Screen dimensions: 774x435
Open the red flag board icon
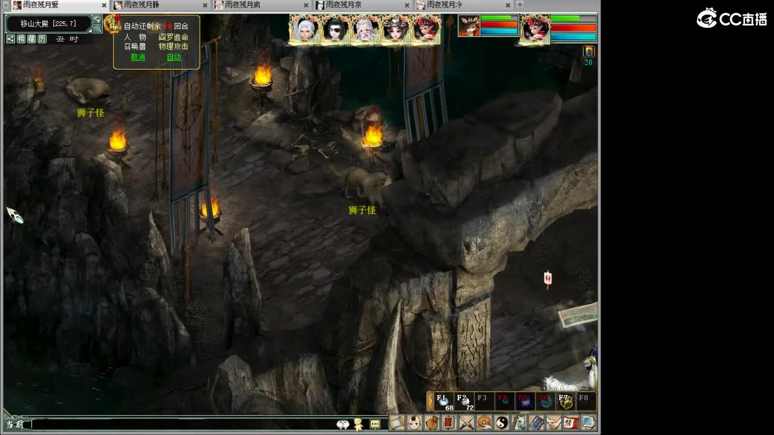point(449,422)
